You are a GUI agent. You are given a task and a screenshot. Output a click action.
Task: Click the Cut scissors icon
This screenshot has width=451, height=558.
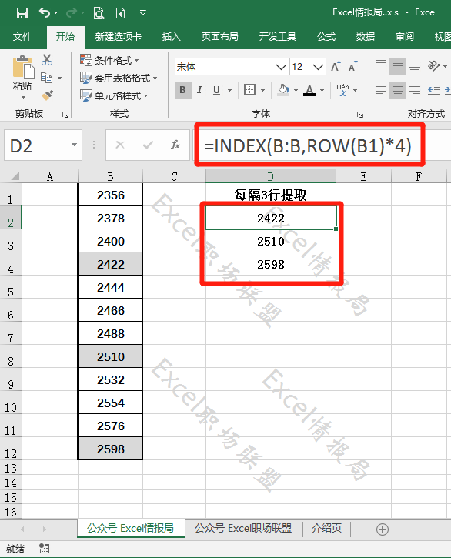coord(47,60)
